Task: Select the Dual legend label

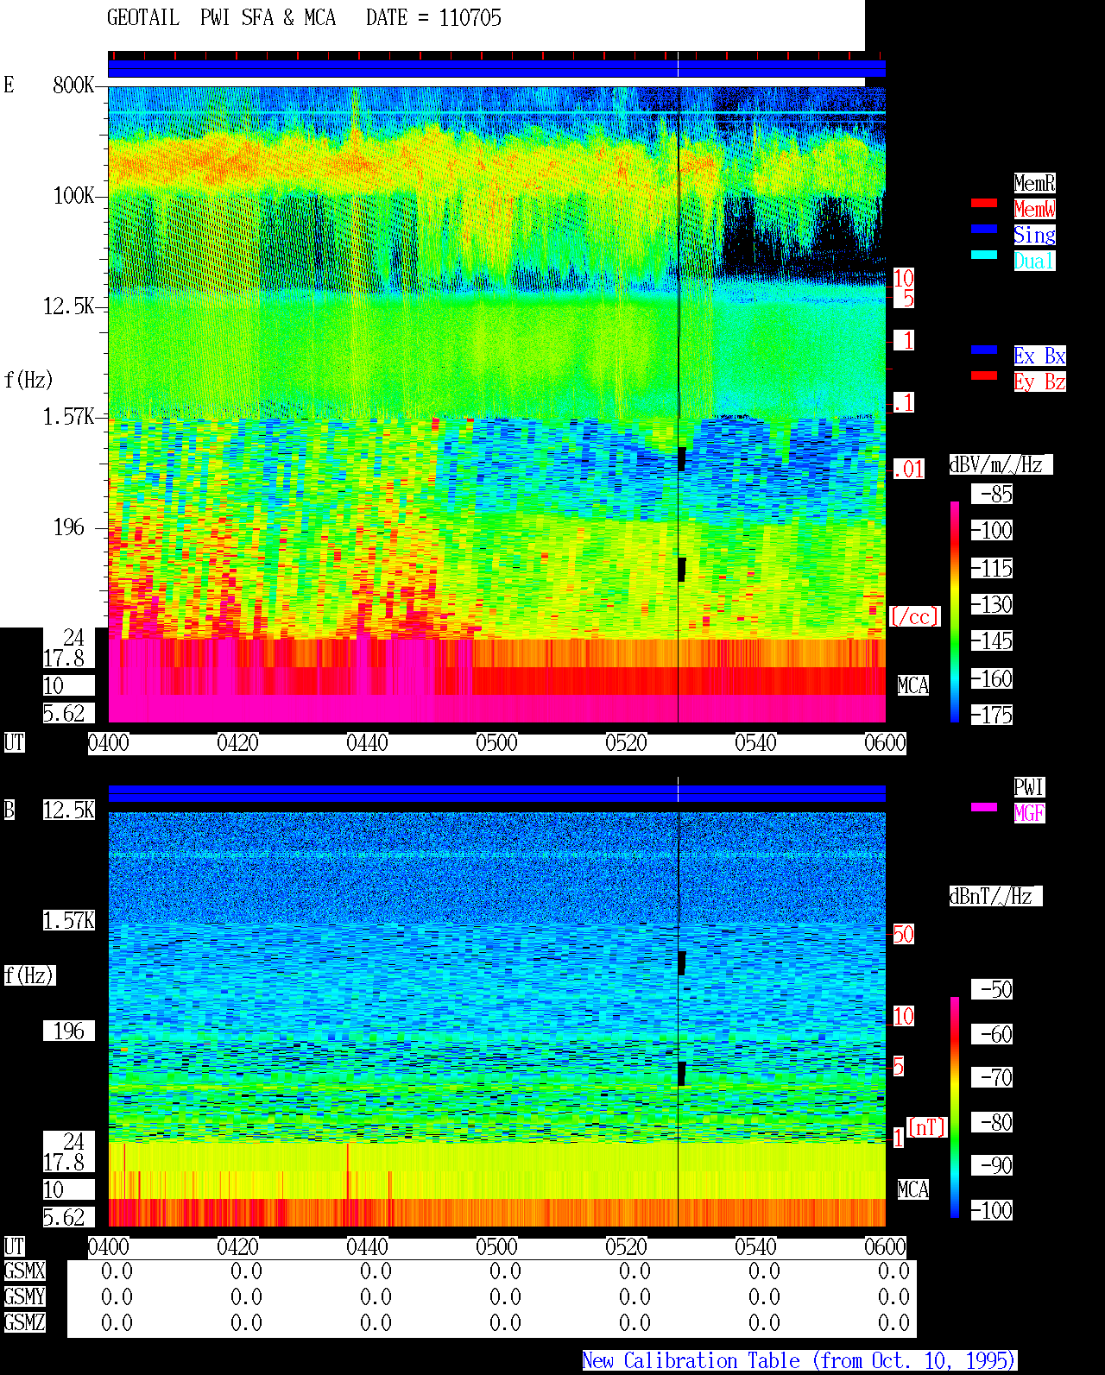Action: pyautogui.click(x=1034, y=261)
